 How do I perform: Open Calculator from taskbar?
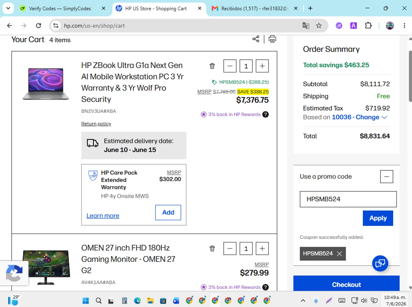pyautogui.click(x=124, y=301)
